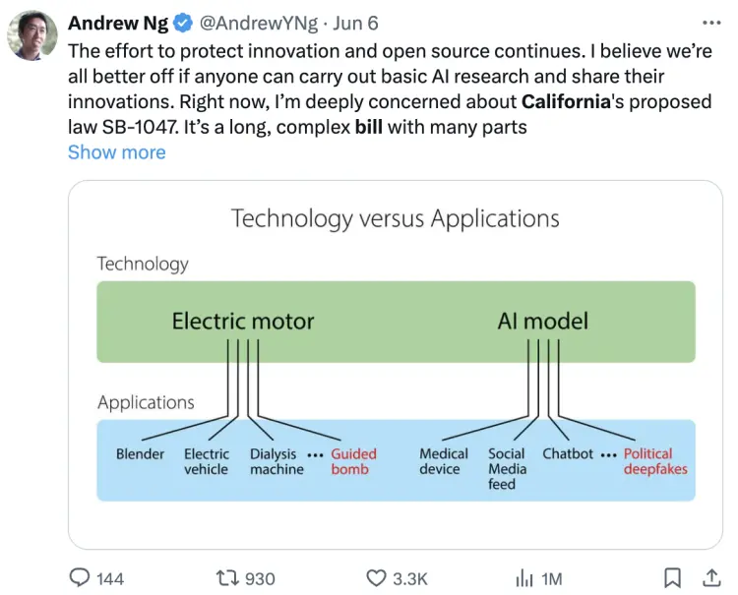
Task: Click the 144 replies count
Action: tap(110, 578)
